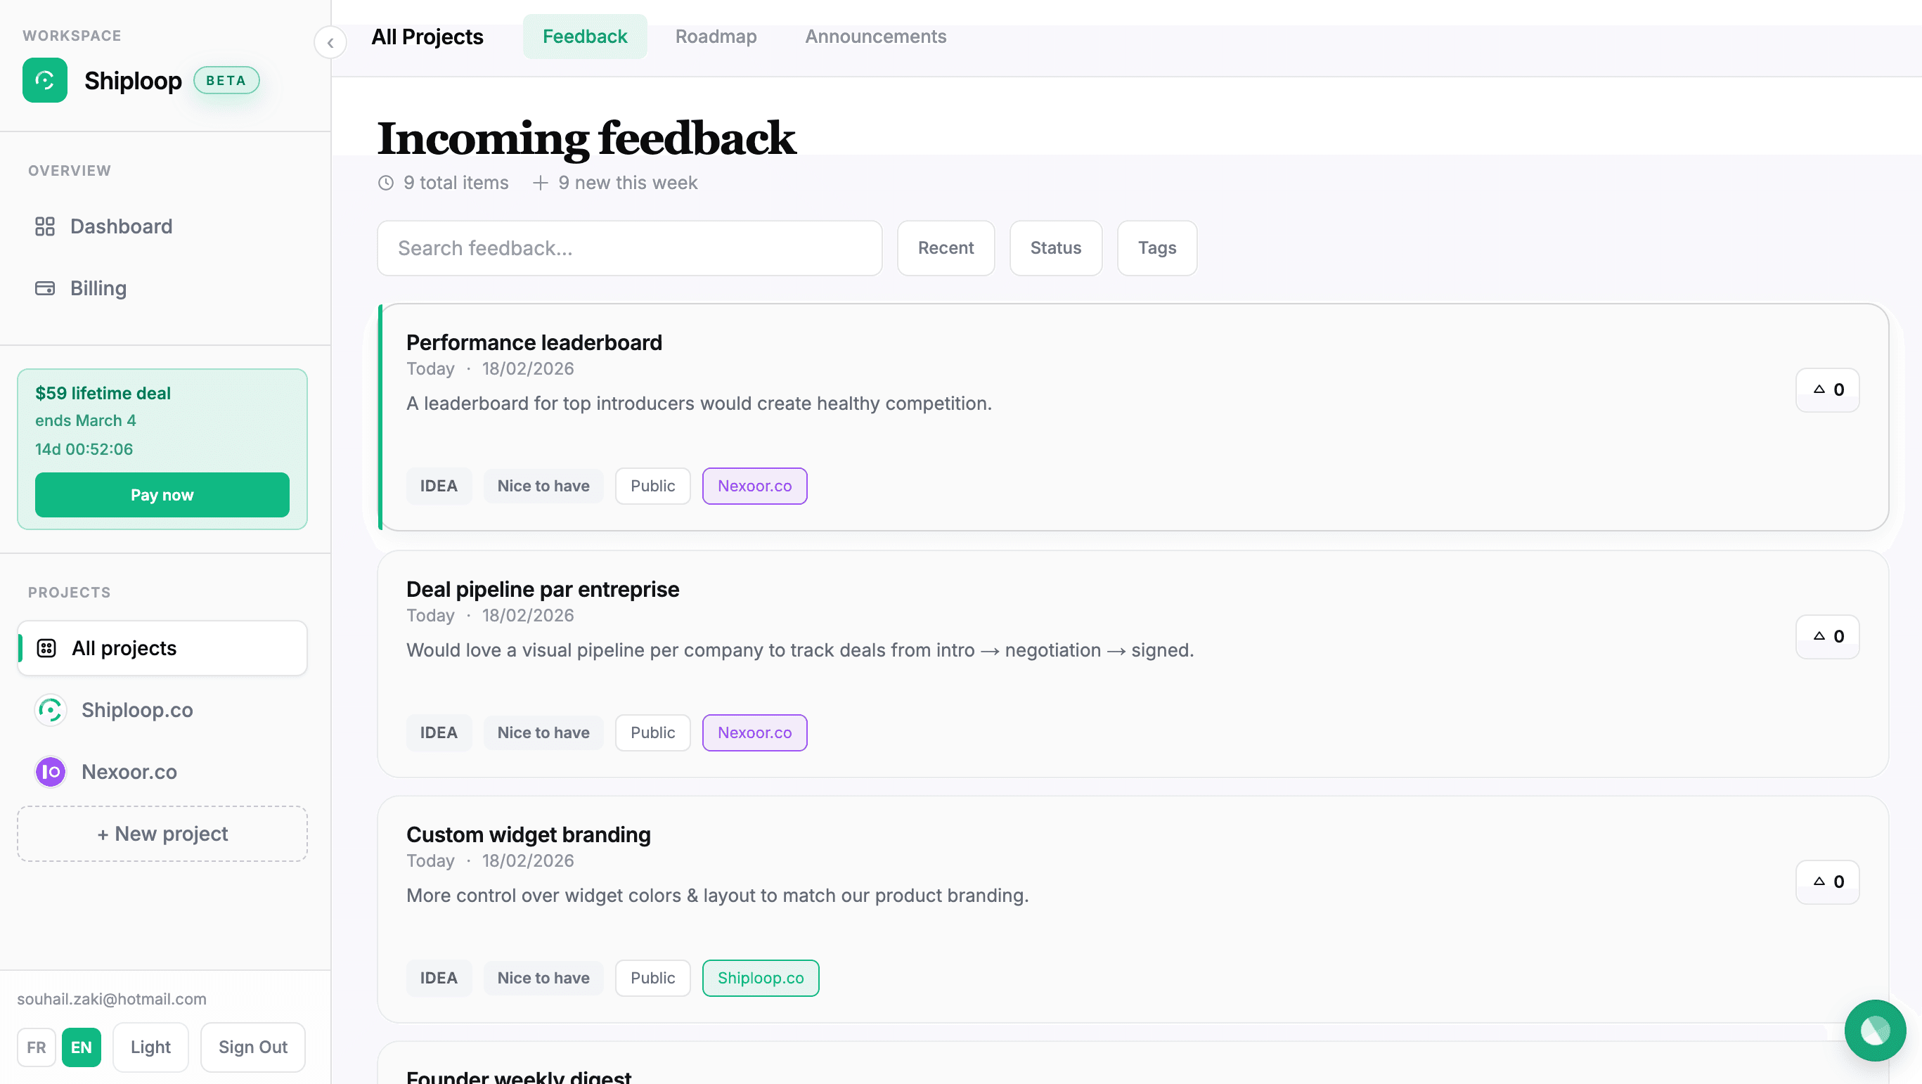Create a new project with + New project
The height and width of the screenshot is (1084, 1922).
(161, 833)
